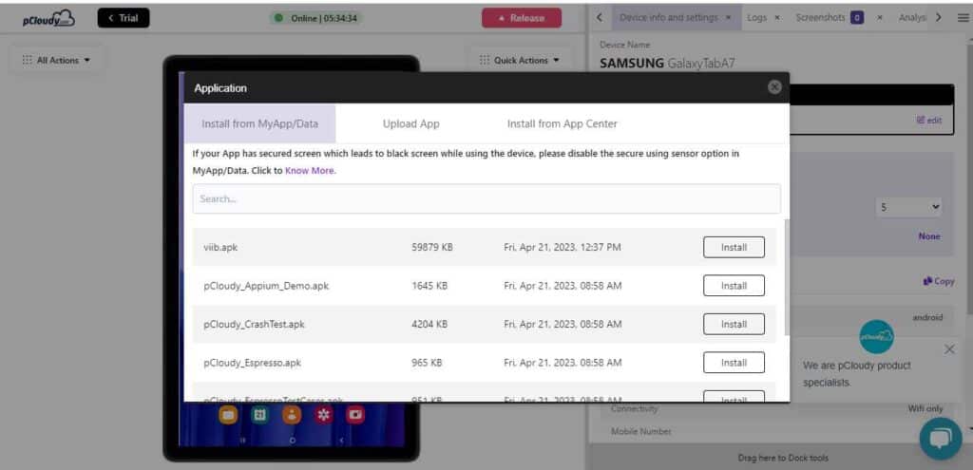
Task: Tap the red camera icon on tablet dock
Action: point(355,416)
